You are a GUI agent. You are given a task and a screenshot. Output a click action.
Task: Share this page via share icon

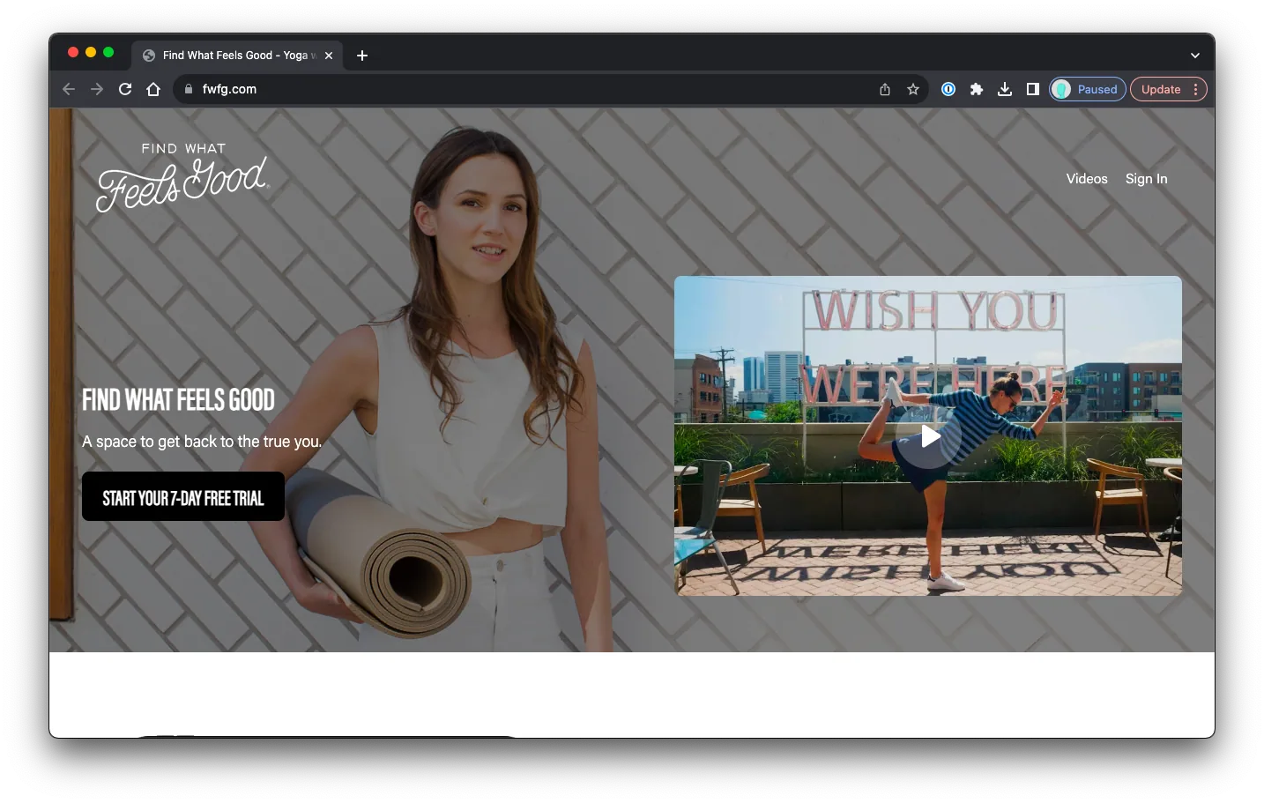[885, 89]
